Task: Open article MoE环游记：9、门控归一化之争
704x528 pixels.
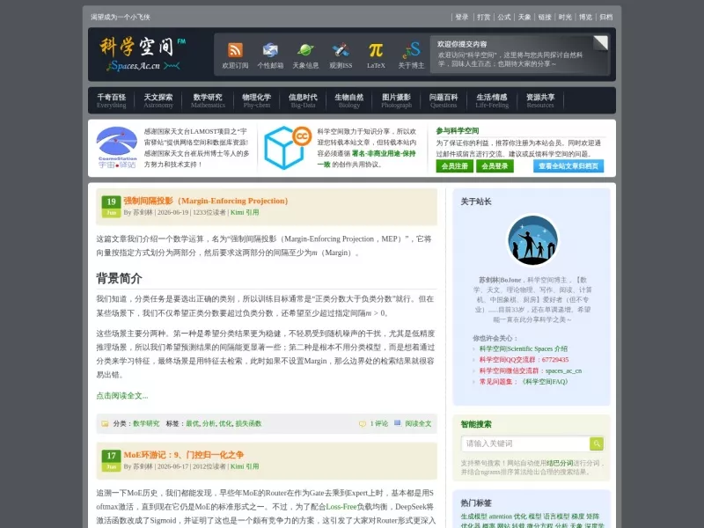Action: pos(184,455)
